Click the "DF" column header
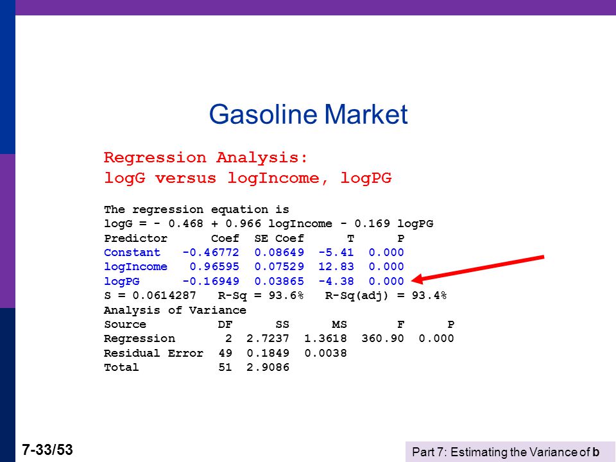Screen dimensions: 616x462 225,325
